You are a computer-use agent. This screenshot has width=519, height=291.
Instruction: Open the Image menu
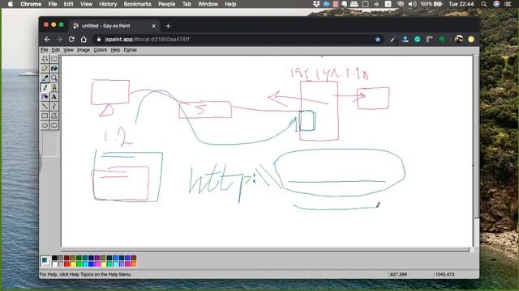coord(84,50)
